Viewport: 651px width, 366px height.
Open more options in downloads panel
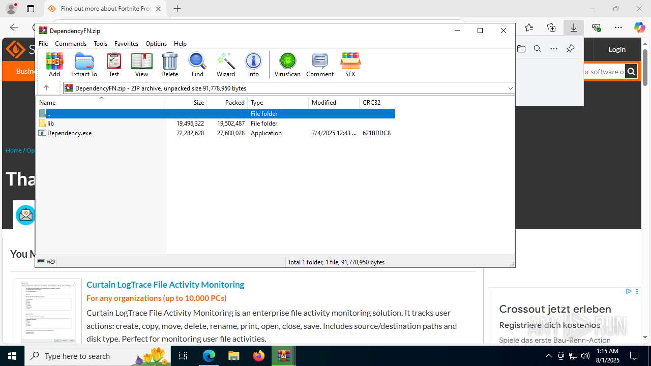point(554,49)
